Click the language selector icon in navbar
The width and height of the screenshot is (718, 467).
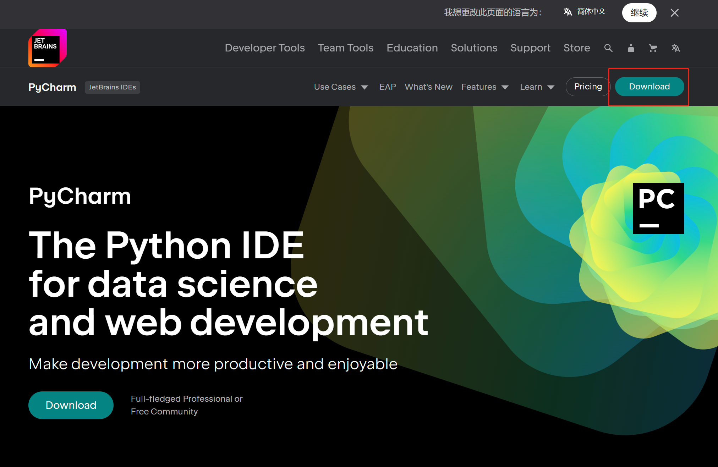(x=675, y=48)
